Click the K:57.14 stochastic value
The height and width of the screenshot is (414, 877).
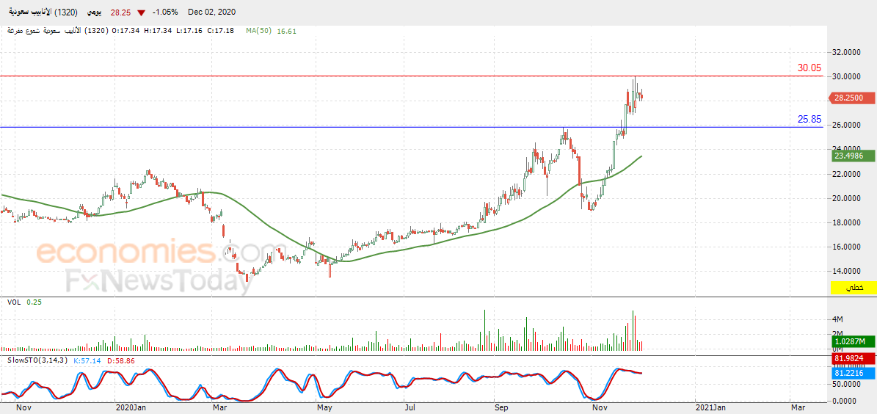(x=86, y=361)
